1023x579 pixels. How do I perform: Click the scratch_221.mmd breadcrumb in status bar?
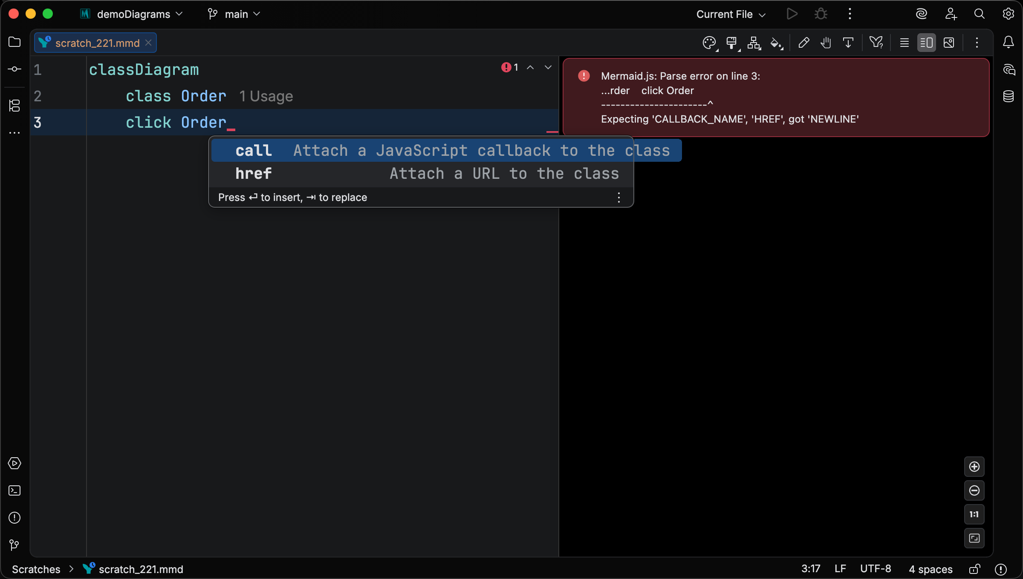coord(133,569)
